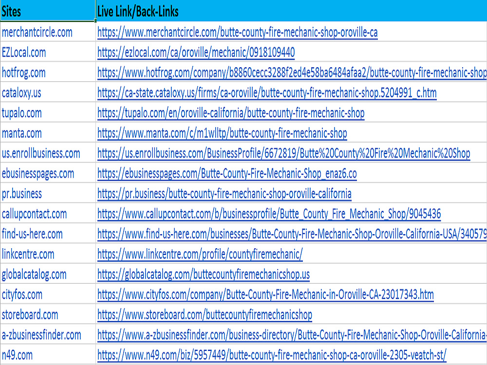The height and width of the screenshot is (365, 487).
Task: Open the pr.business oroville-california link
Action: pos(224,194)
